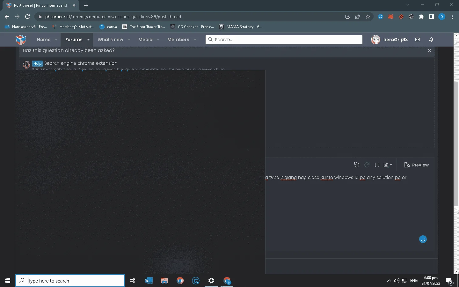Image resolution: width=459 pixels, height=287 pixels.
Task: Open the Extensions puzzle piece menu
Action: [x=421, y=17]
